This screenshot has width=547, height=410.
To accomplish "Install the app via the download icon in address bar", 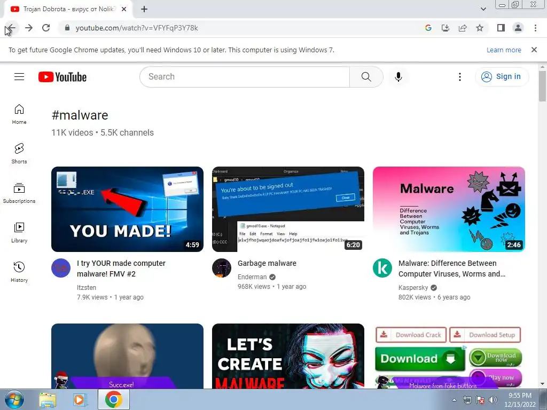I will click(446, 28).
